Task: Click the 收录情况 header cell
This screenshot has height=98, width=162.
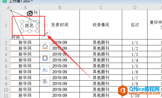Action: [101, 25]
